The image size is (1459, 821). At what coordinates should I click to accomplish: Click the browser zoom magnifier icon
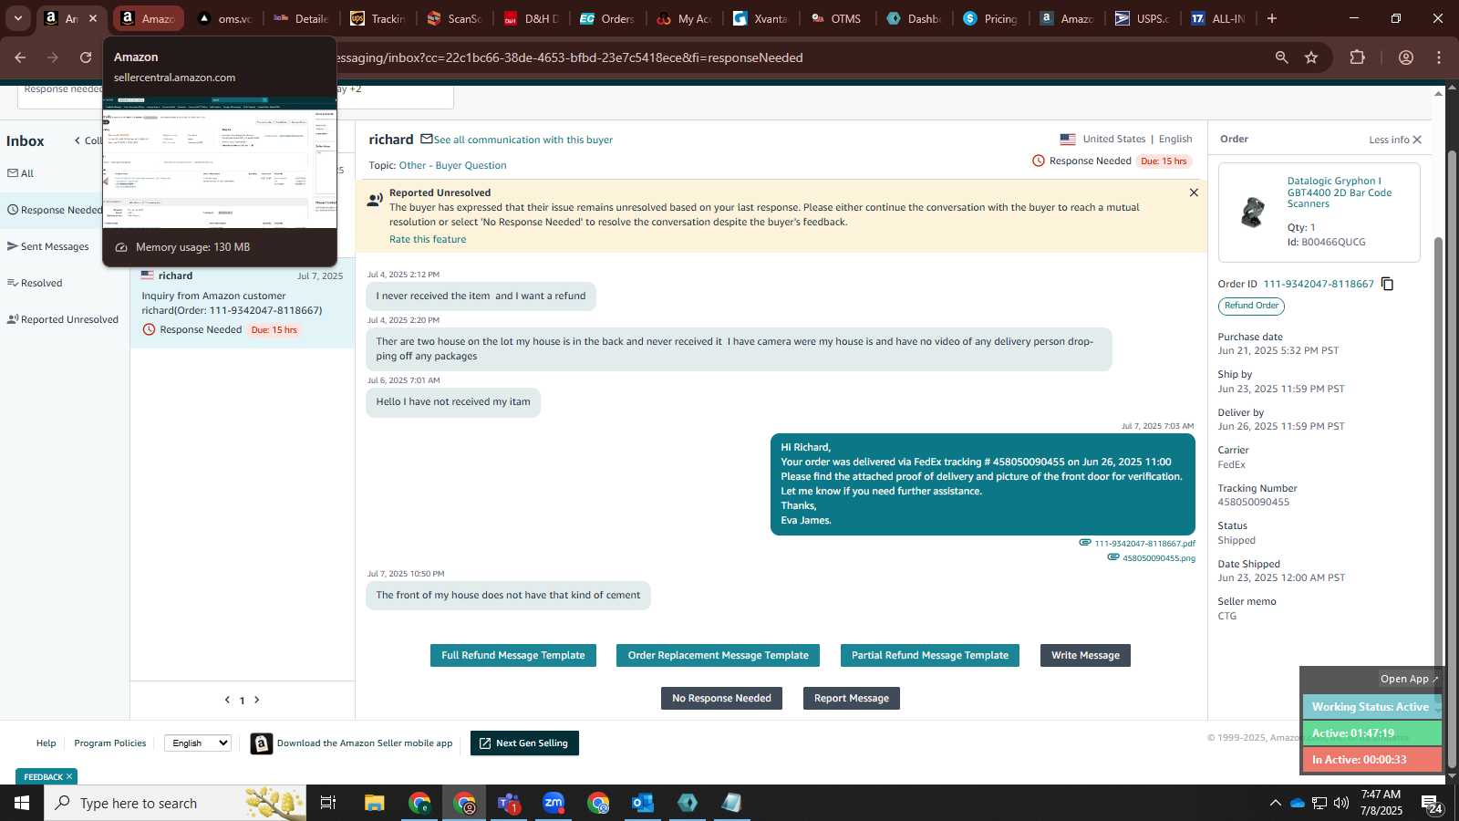tap(1281, 57)
